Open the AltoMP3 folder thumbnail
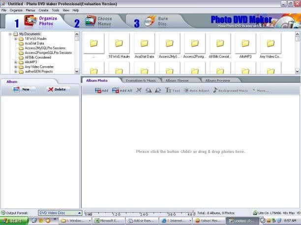The image size is (301, 225). tap(245, 43)
